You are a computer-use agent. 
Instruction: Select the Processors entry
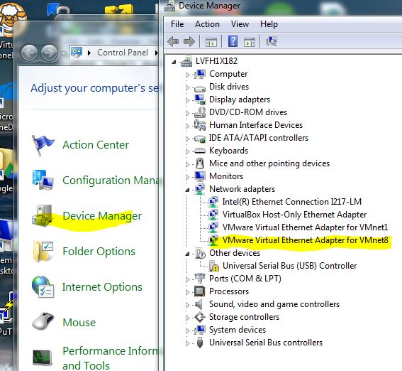coord(229,291)
